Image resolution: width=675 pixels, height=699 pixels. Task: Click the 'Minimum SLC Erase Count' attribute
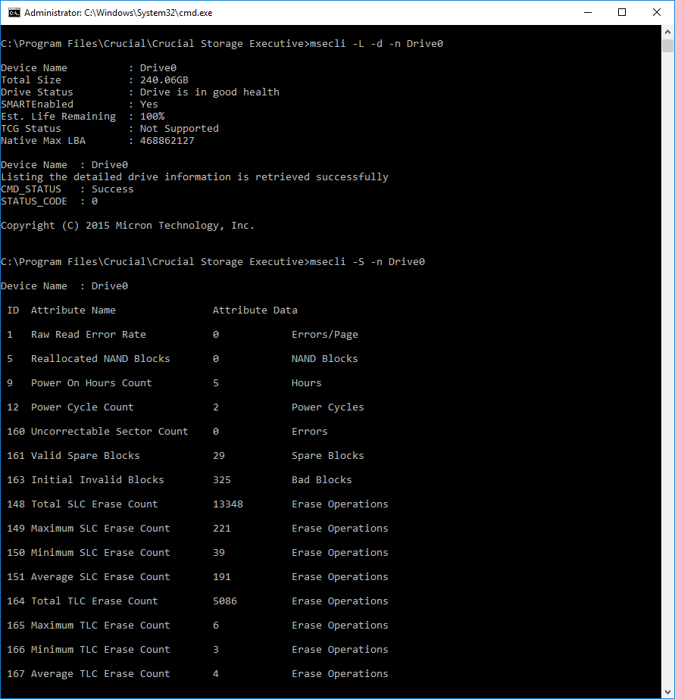100,552
